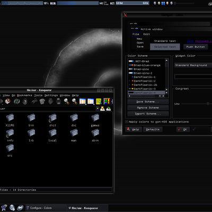
Task: Expand the Konqueror location bar history dropdown
Action: pos(98,109)
